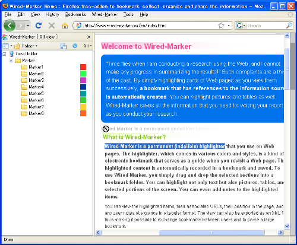Click the blue round icon in sidebar toolbar
This screenshot has width=297, height=245.
pyautogui.click(x=75, y=46)
